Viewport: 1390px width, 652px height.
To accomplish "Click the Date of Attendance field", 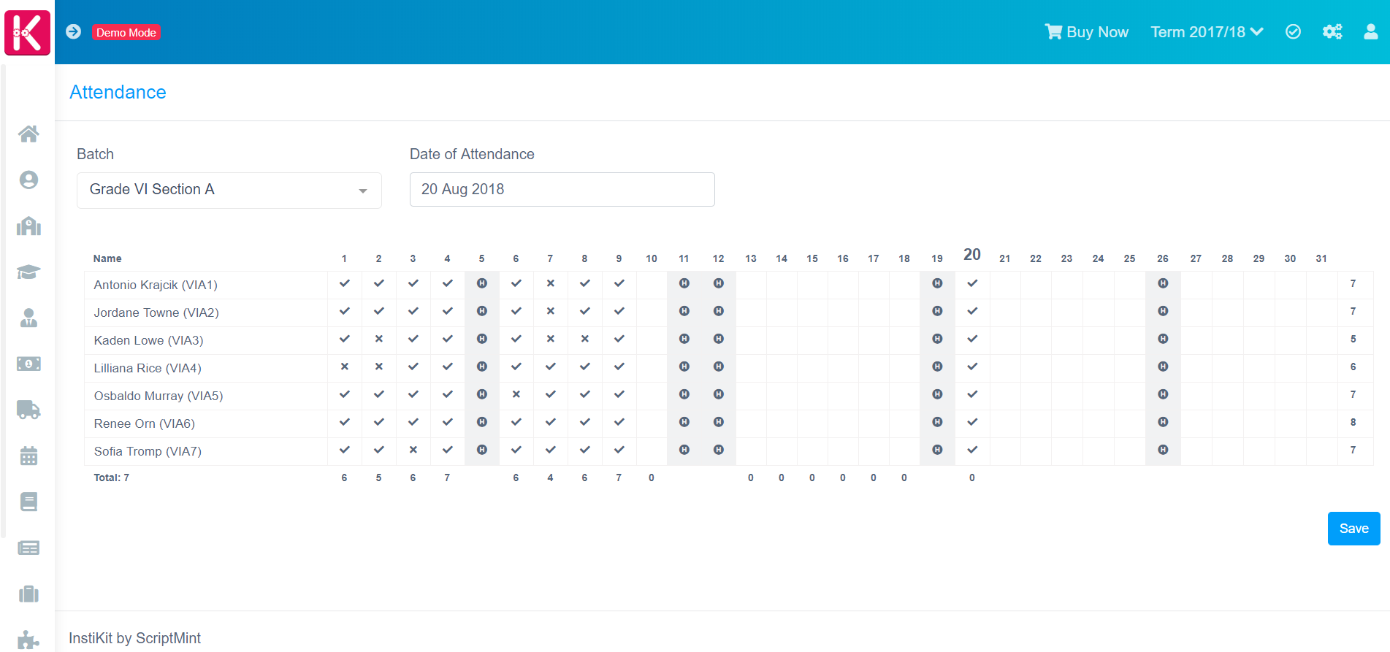I will [562, 190].
